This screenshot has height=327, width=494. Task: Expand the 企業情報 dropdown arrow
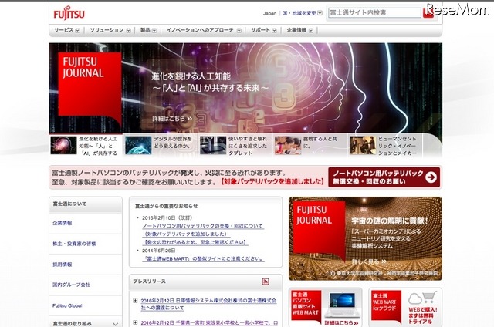[311, 31]
